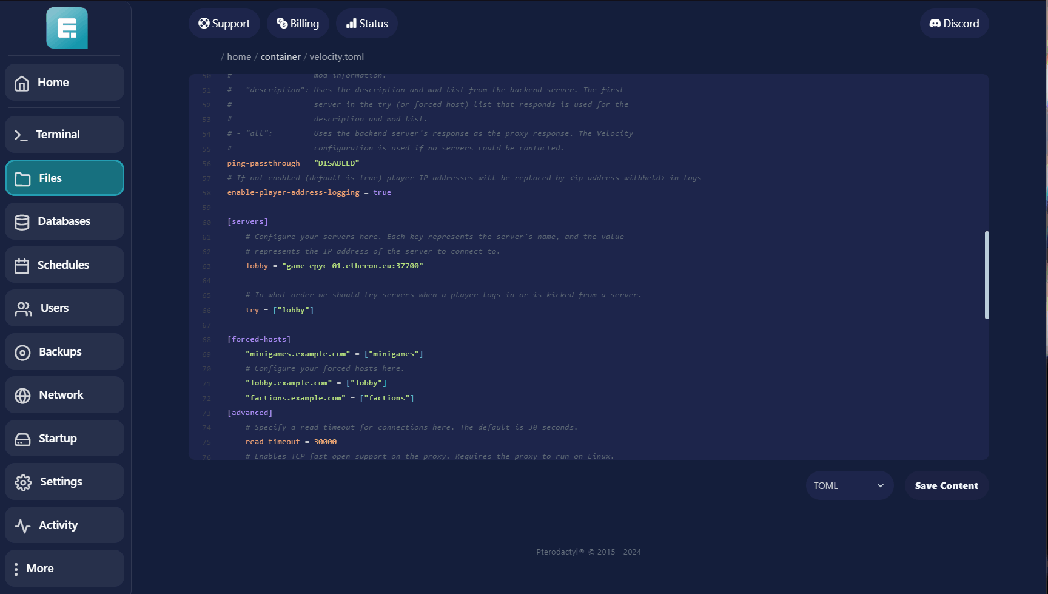This screenshot has width=1048, height=594.
Task: Navigate to the container breadcrumb folder
Action: pos(280,57)
